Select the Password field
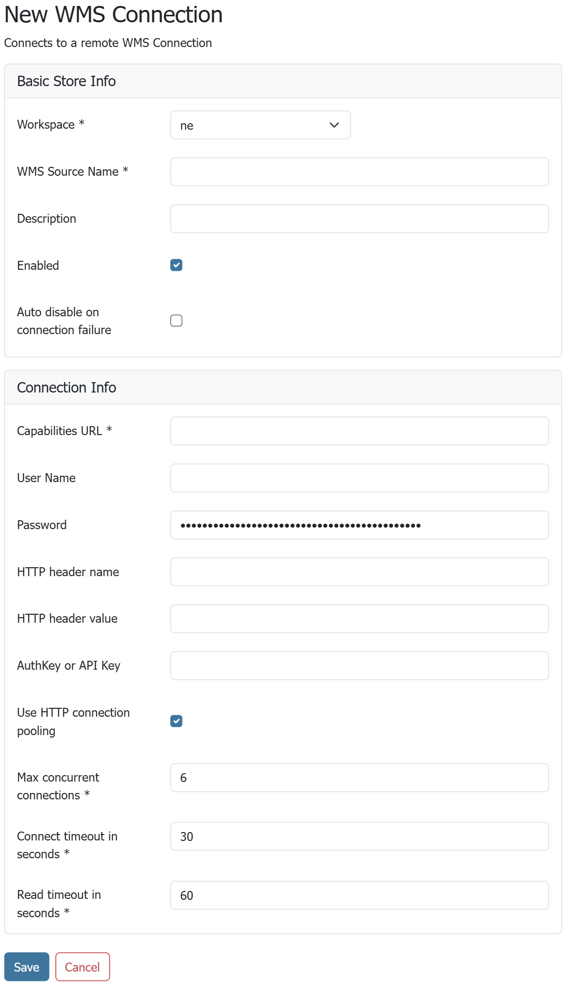568x985 pixels. pyautogui.click(x=359, y=525)
